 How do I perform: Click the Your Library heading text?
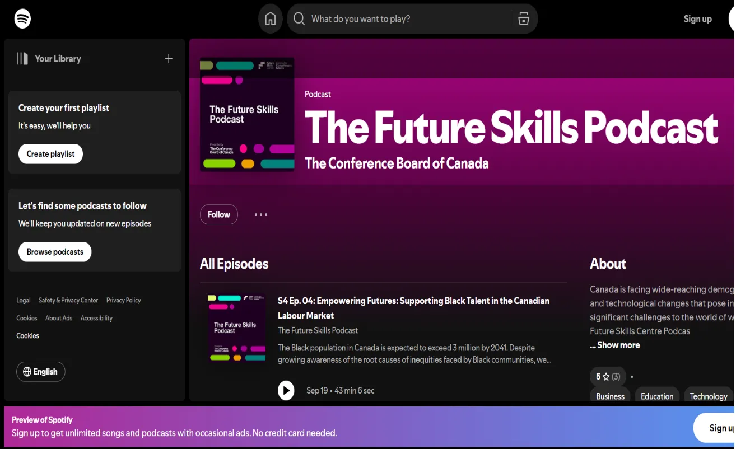coord(58,59)
